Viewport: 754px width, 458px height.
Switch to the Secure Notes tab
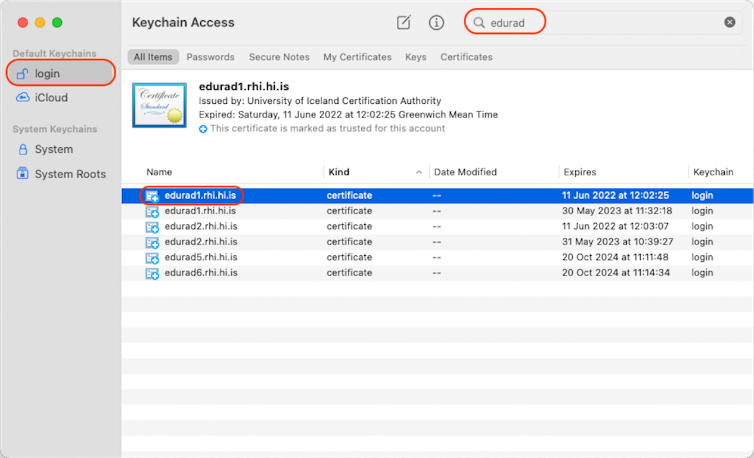tap(279, 57)
